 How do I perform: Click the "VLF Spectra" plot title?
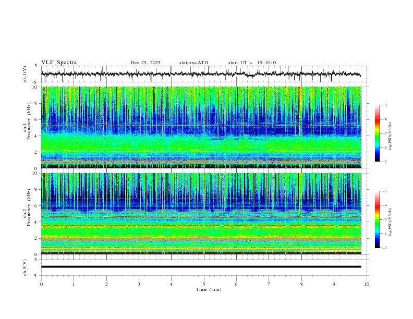pos(59,63)
